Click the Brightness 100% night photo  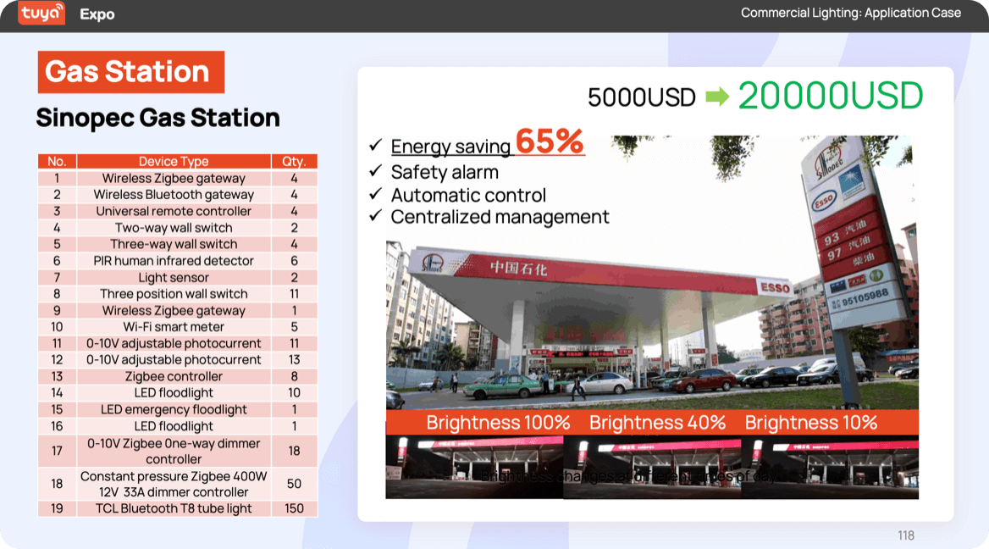474,467
